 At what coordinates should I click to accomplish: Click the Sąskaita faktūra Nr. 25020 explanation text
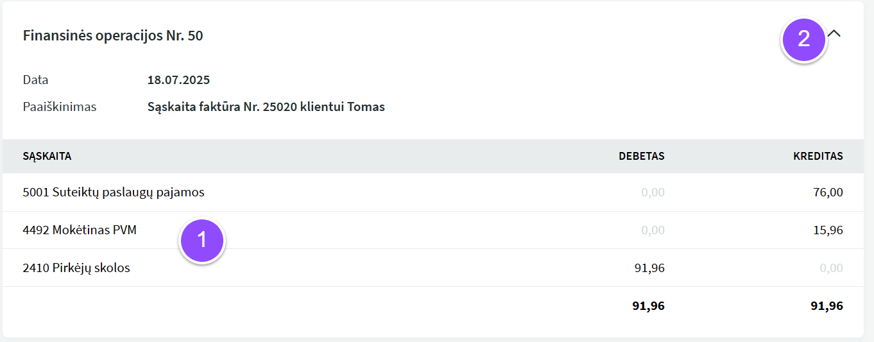[266, 107]
